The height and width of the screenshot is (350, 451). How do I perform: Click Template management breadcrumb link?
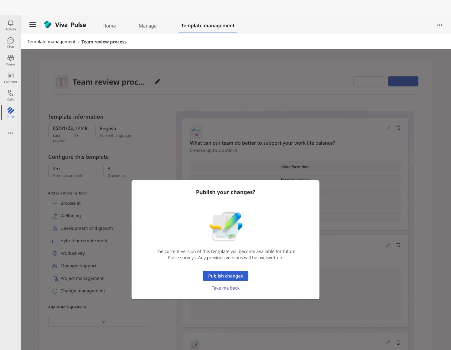51,42
